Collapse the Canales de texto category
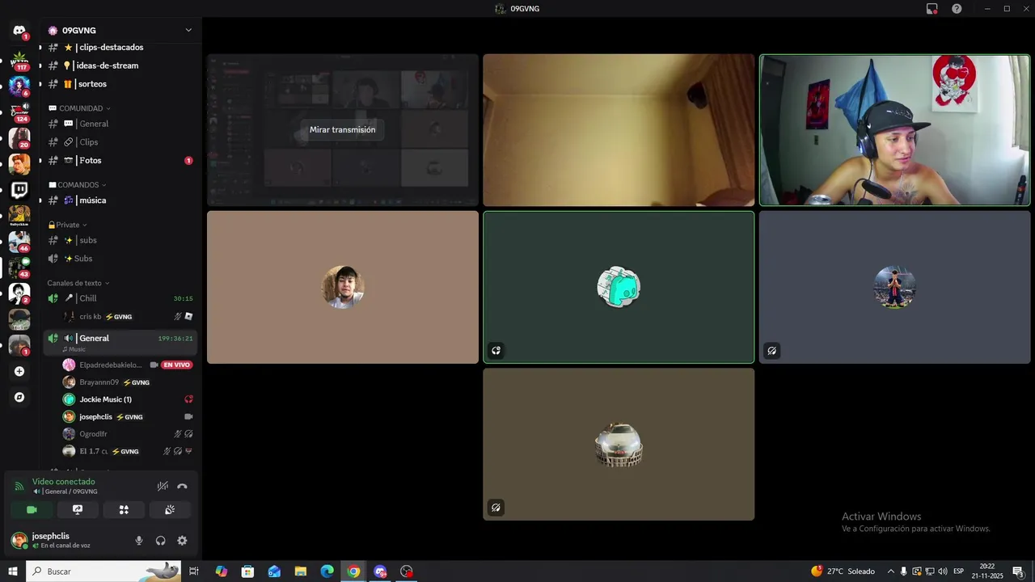Viewport: 1035px width, 582px height. tap(78, 283)
